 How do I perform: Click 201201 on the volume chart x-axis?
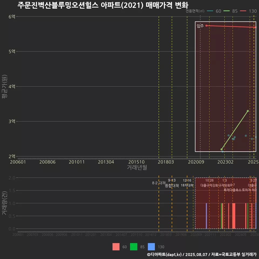[x=91, y=234]
